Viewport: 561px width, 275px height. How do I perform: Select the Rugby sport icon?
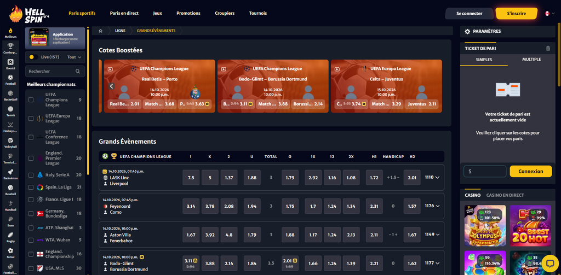coord(10,235)
